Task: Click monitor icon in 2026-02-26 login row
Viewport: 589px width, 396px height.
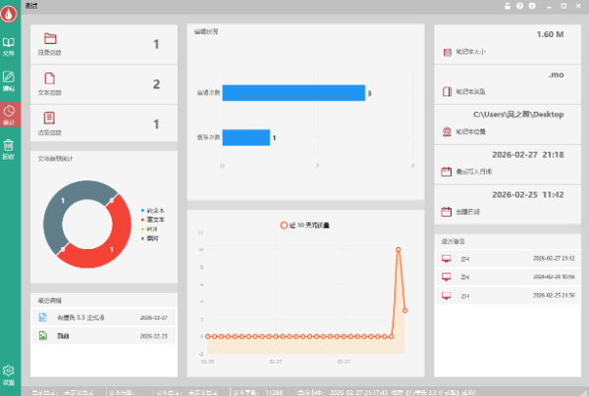Action: pyautogui.click(x=447, y=277)
